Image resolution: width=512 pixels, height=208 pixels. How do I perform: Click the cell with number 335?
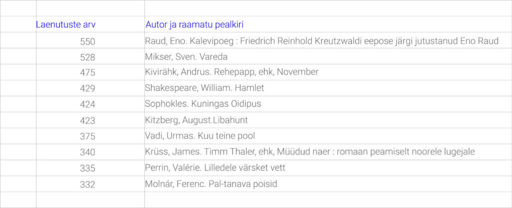(90, 168)
